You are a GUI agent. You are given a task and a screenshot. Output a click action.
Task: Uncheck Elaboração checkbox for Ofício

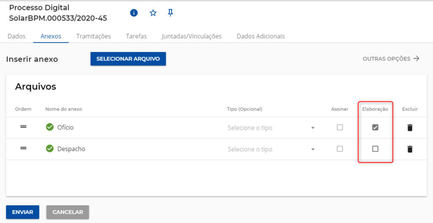[375, 128]
